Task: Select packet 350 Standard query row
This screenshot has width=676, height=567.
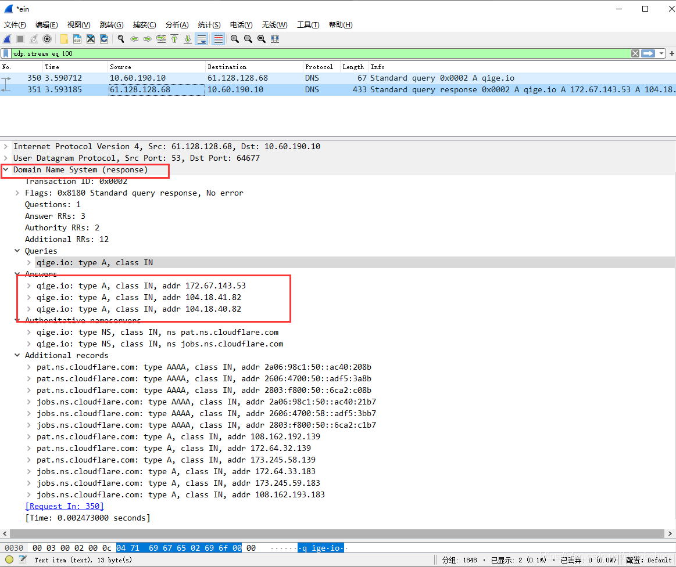Action: [x=338, y=78]
